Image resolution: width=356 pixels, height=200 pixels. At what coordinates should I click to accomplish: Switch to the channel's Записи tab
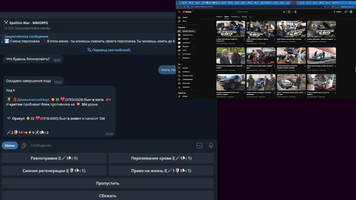pos(244,17)
